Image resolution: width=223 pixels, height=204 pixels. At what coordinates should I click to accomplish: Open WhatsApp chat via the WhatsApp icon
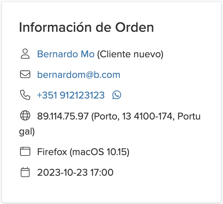117,95
